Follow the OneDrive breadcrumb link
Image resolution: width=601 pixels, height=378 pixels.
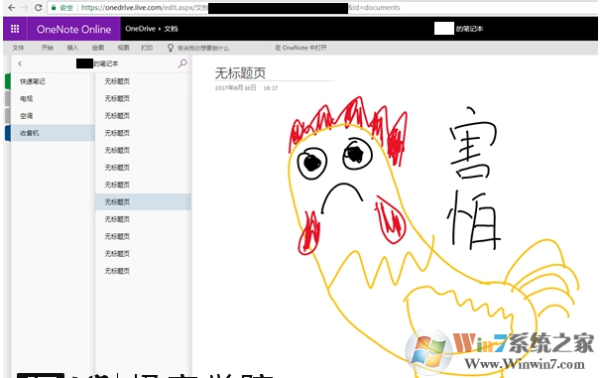140,29
